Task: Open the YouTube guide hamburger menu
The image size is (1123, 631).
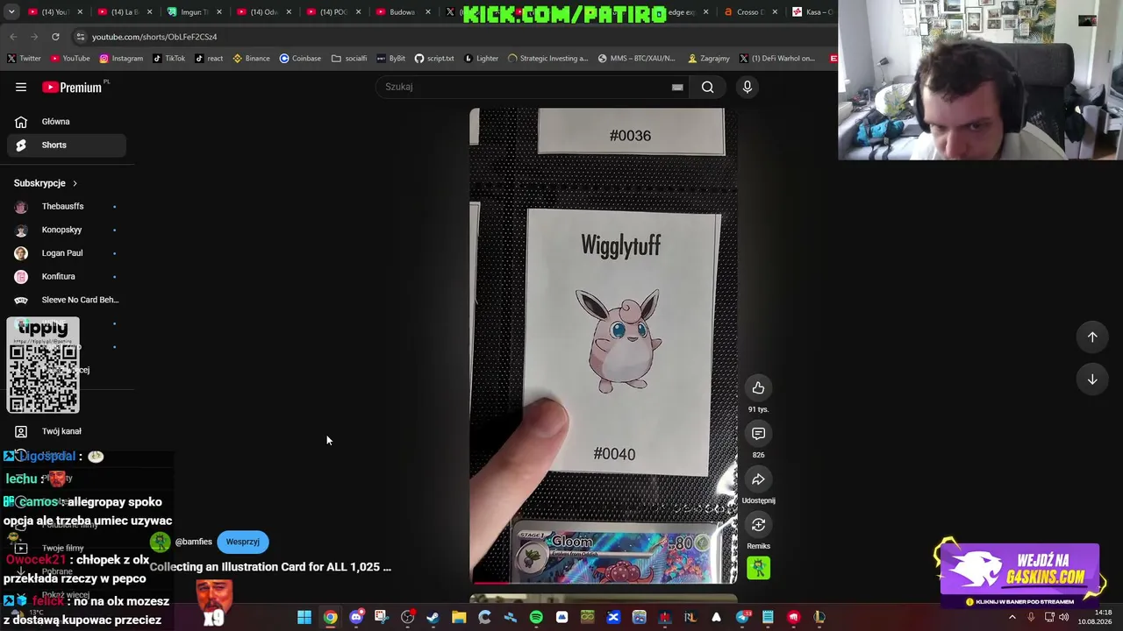Action: 21,87
